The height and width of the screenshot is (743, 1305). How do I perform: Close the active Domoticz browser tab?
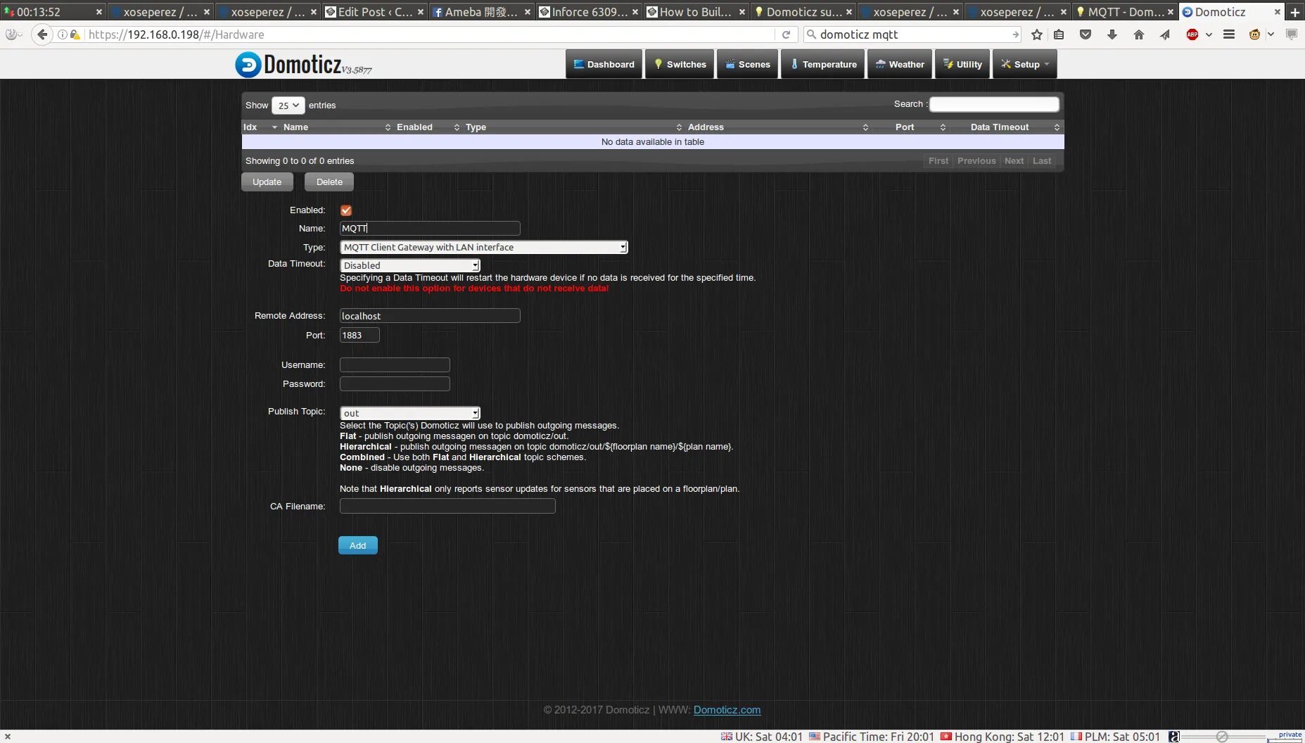point(1278,12)
